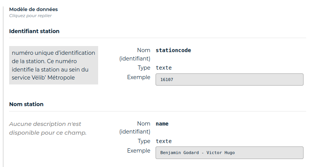
Task: Click 'texte' type value for name field
Action: (164, 141)
